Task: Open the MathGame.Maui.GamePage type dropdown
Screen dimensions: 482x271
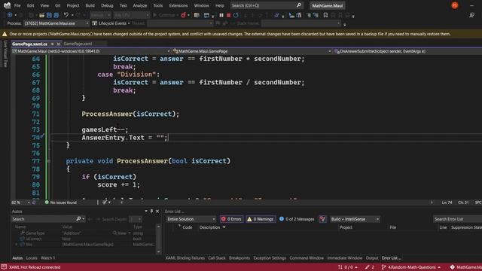Action: 252,51
